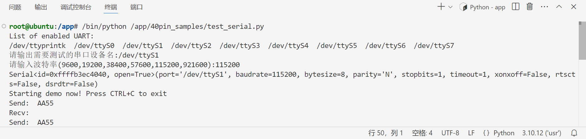Change LF end of line sequence
The height and width of the screenshot is (139, 586).
(x=471, y=133)
